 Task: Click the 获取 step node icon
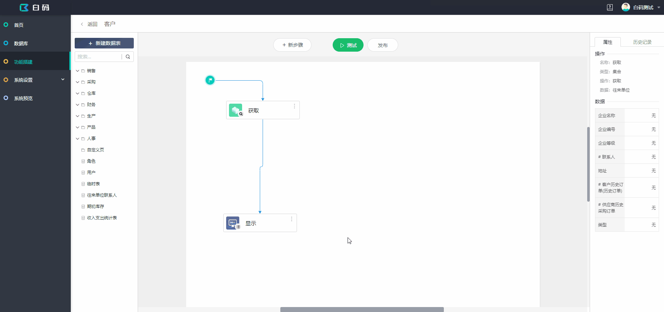coord(235,110)
